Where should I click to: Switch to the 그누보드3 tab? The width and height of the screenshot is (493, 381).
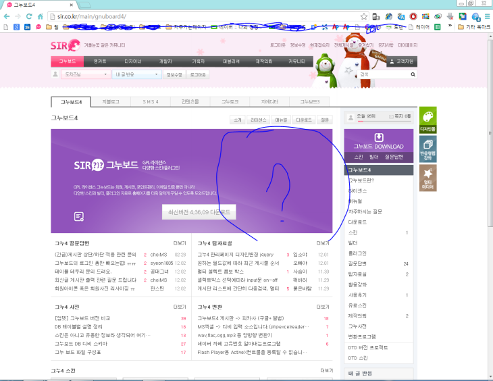pyautogui.click(x=310, y=101)
